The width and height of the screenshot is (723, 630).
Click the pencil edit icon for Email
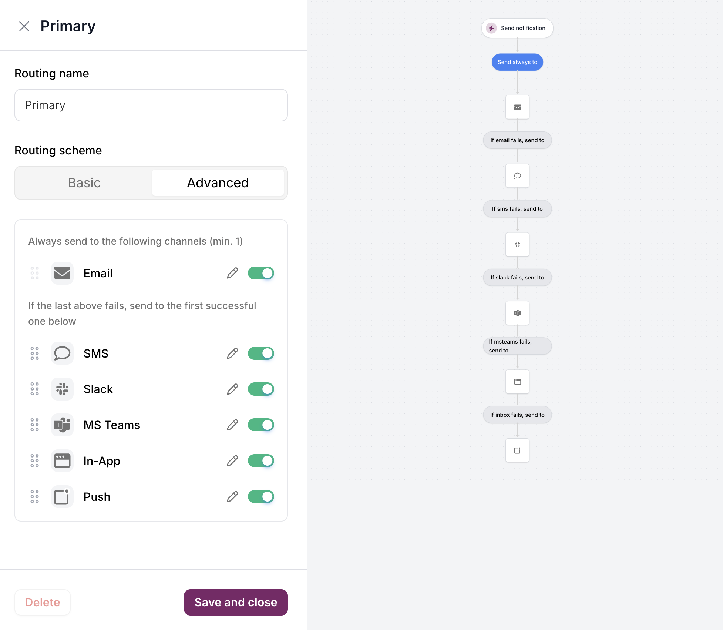(x=232, y=273)
